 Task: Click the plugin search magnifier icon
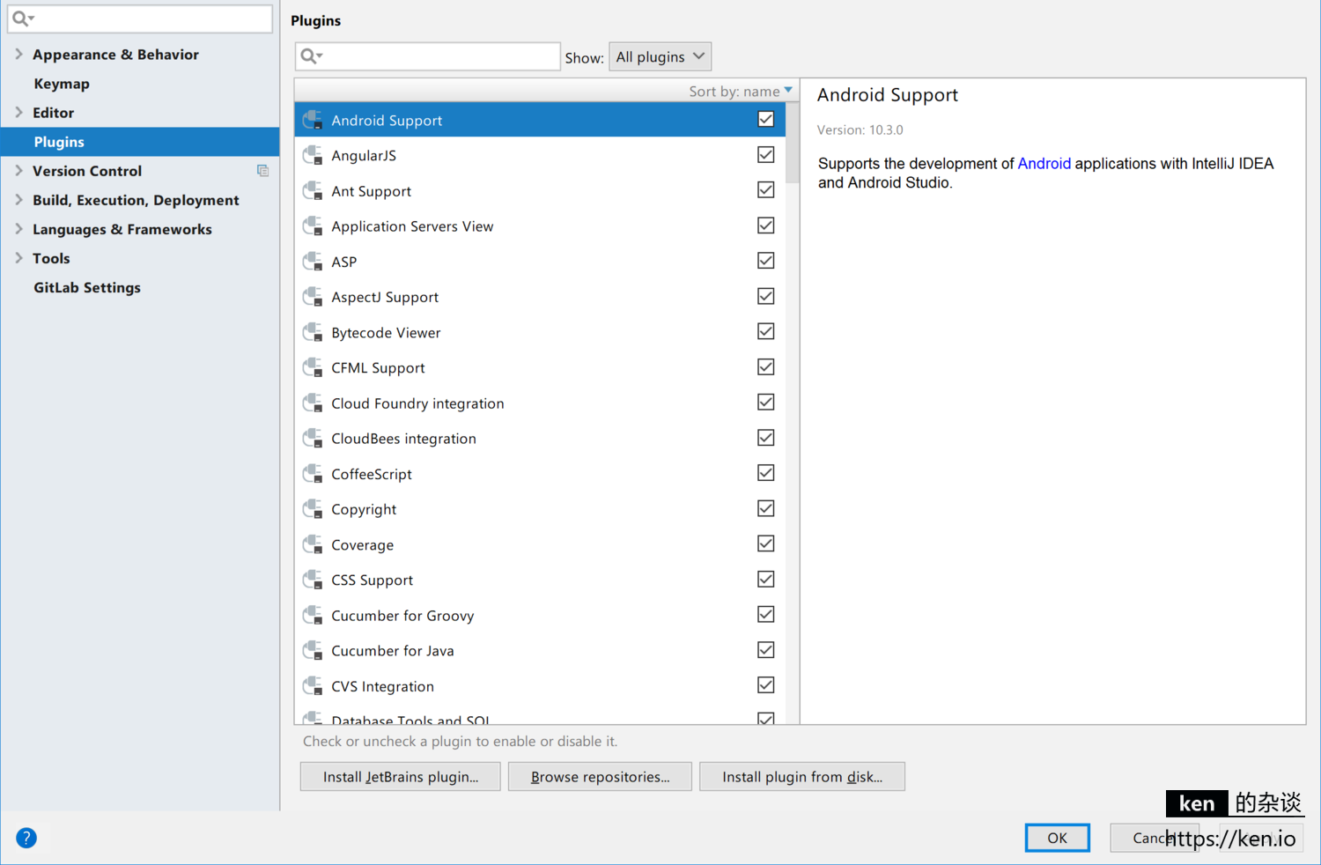pos(312,56)
